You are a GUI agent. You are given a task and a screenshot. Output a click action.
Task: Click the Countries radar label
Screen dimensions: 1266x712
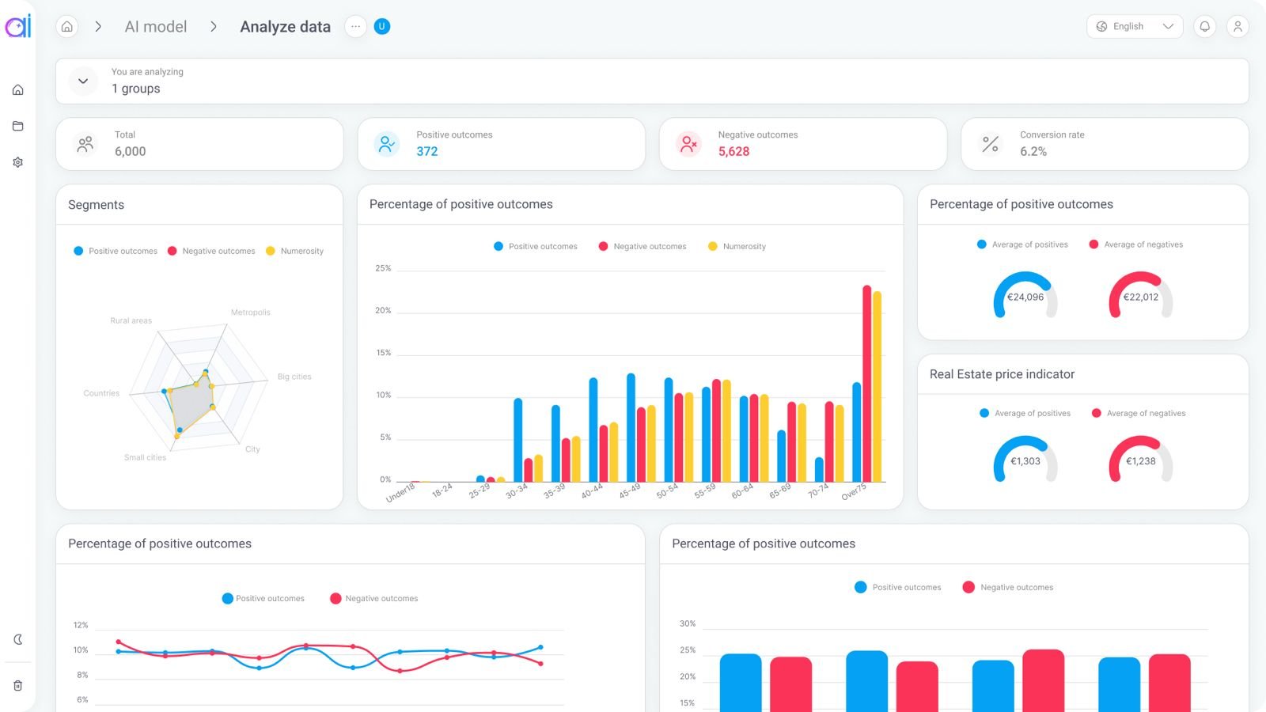pos(102,393)
